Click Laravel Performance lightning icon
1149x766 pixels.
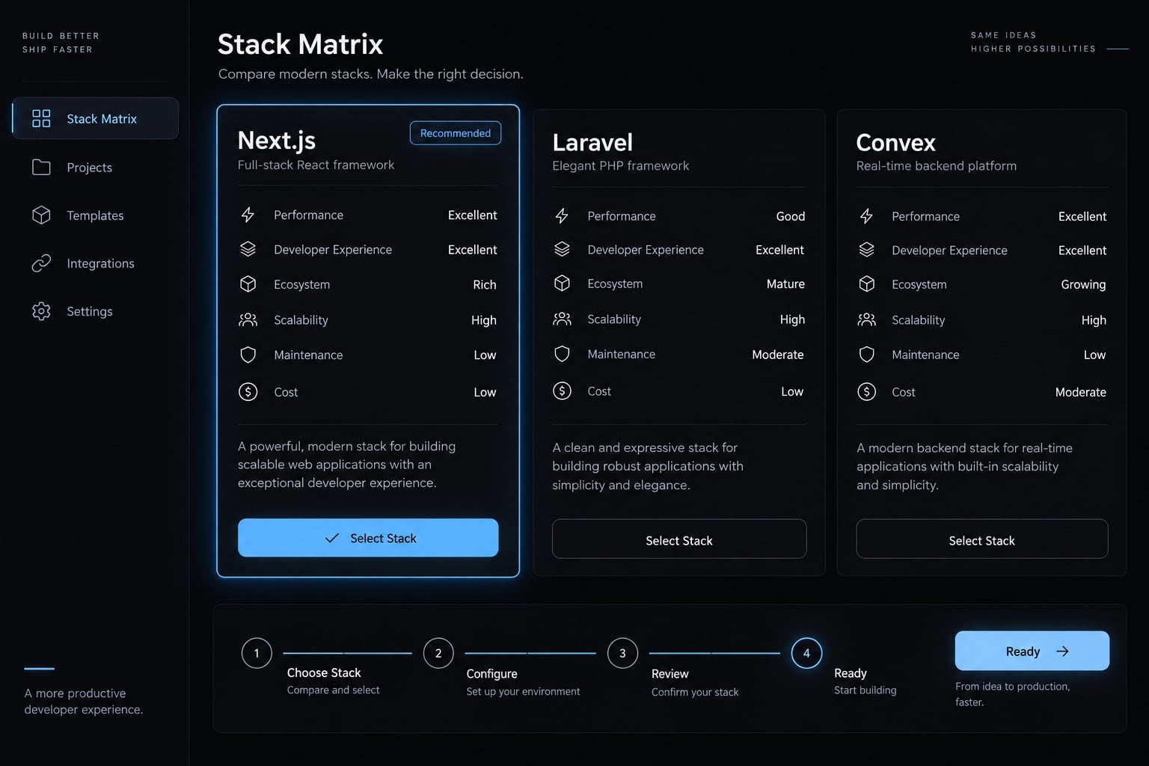click(562, 216)
